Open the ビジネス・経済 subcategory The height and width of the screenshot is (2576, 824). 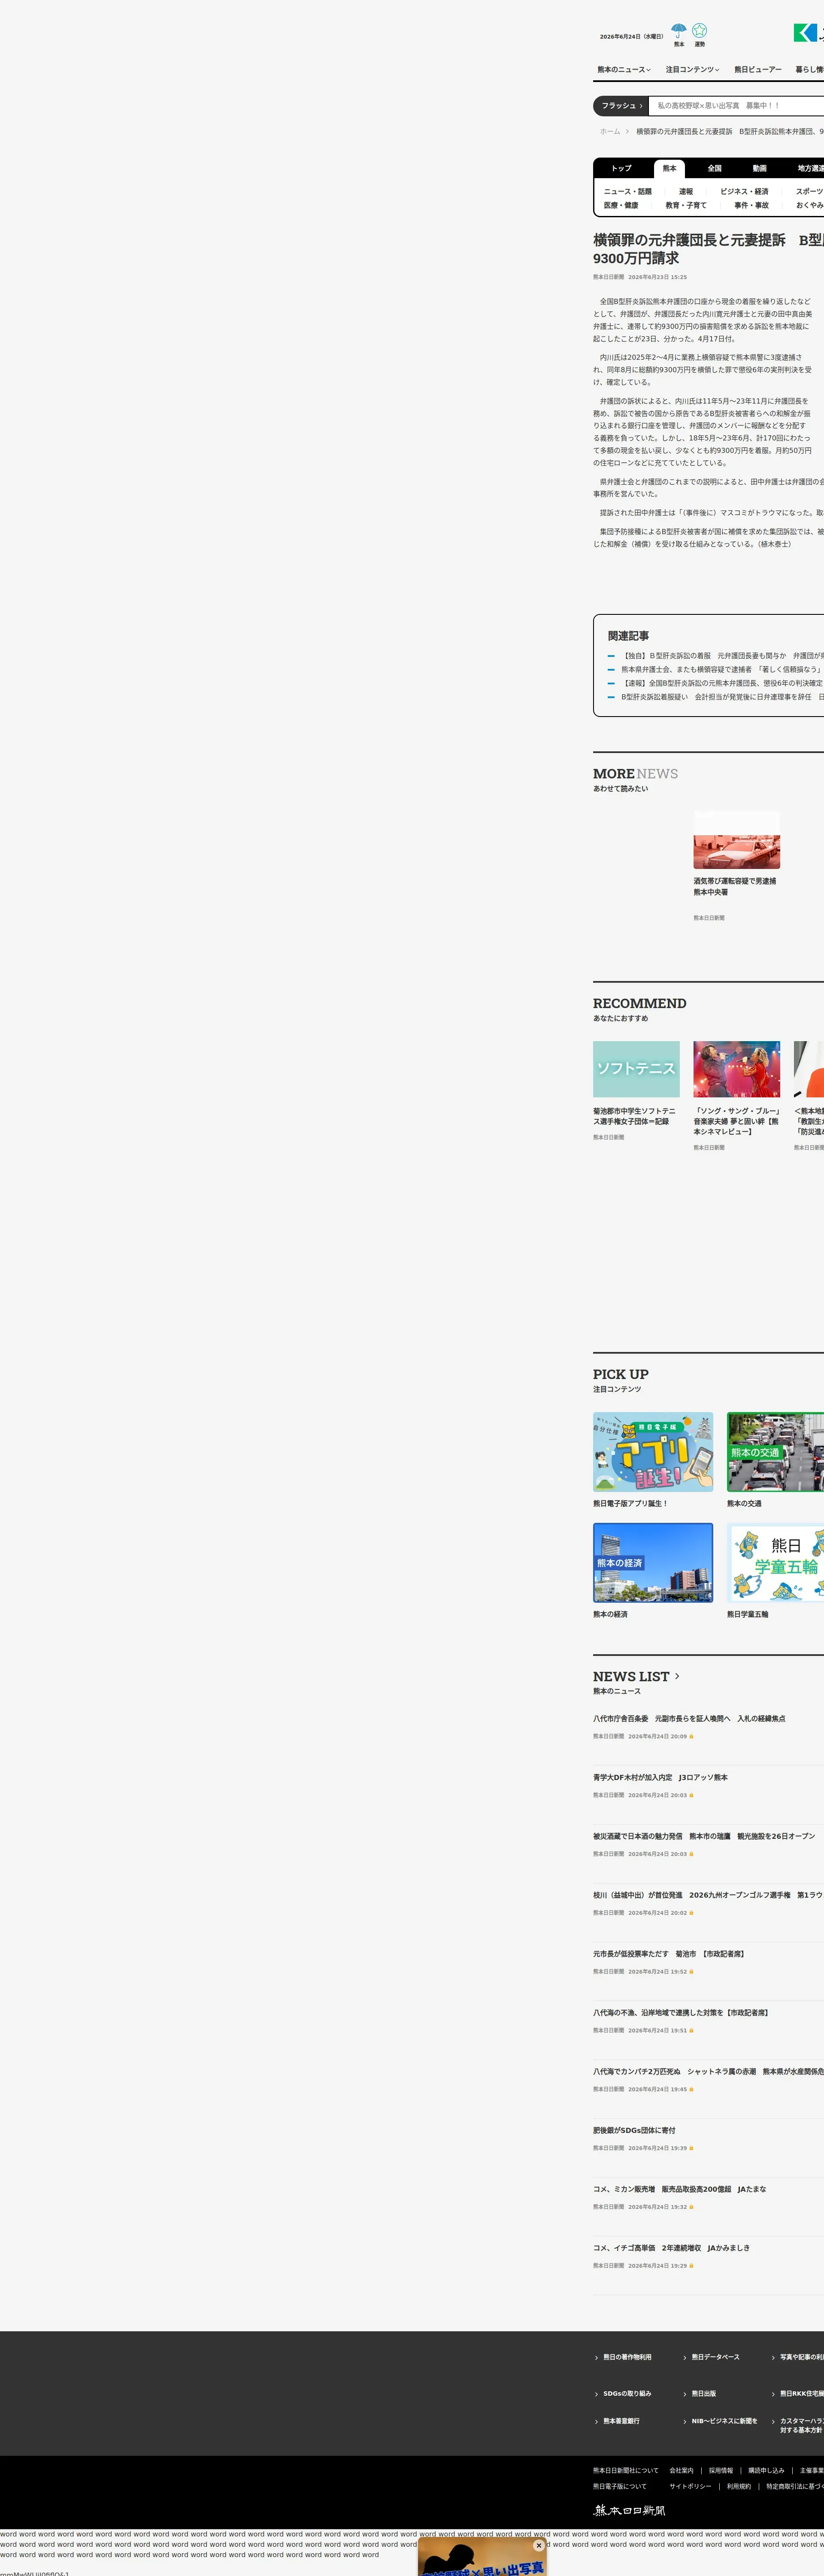[x=745, y=192]
